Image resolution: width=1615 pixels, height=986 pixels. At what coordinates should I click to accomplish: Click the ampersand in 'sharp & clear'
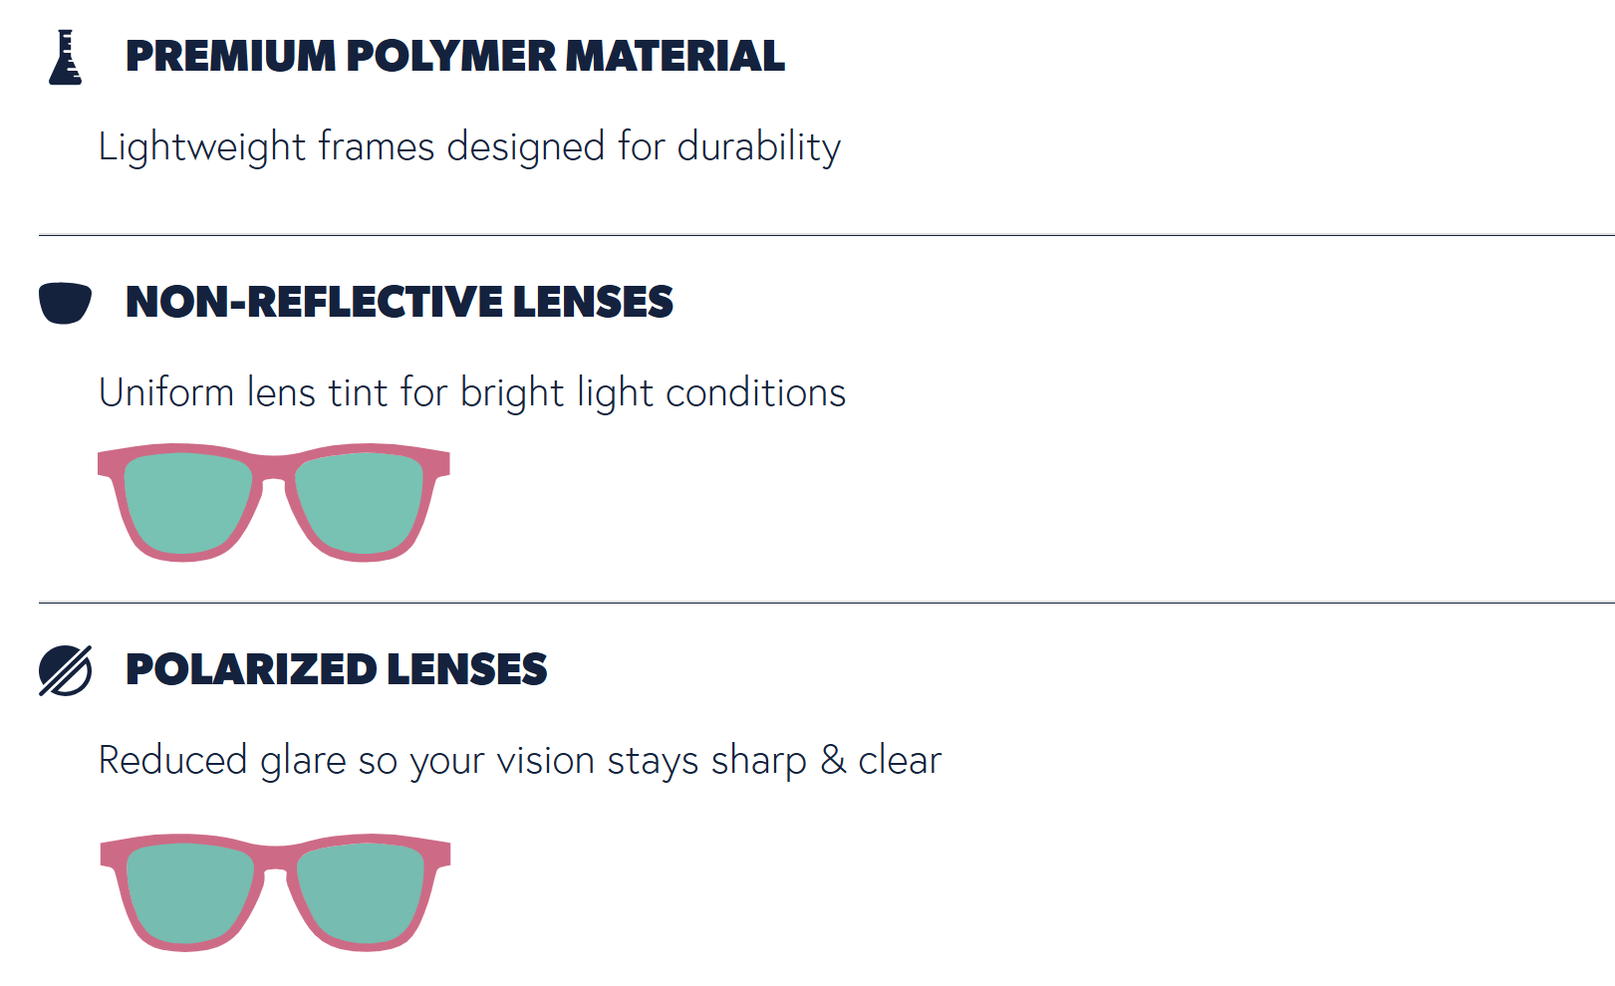pyautogui.click(x=833, y=761)
